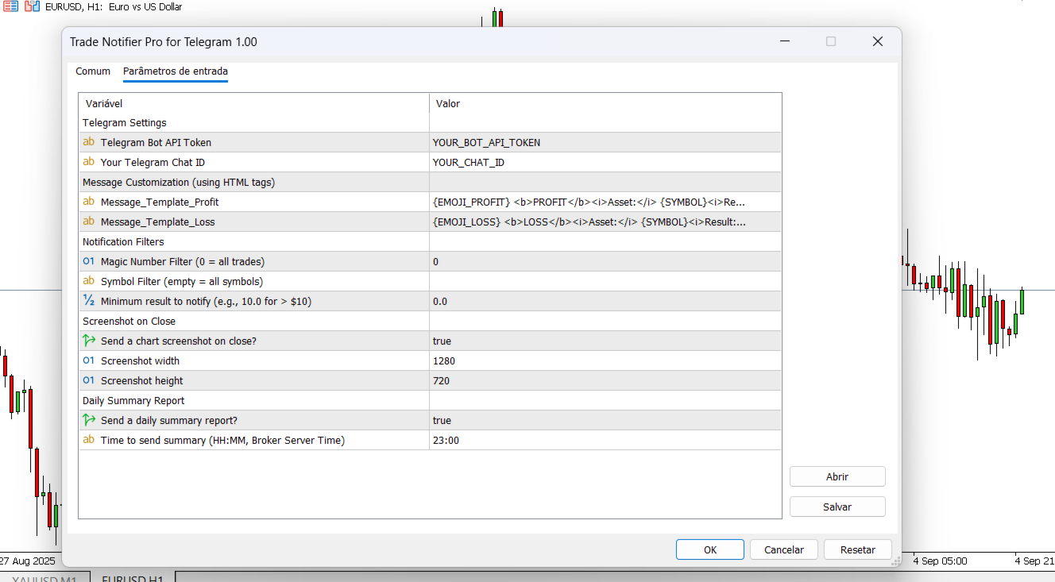Edit the Message_Template_Loss value field
Image resolution: width=1055 pixels, height=582 pixels.
click(x=605, y=222)
